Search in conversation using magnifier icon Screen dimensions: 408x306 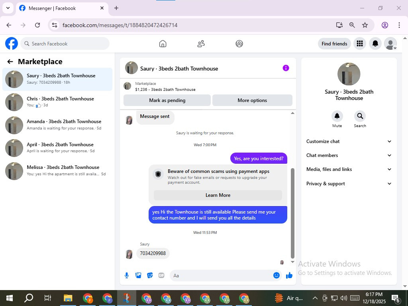coord(360,116)
